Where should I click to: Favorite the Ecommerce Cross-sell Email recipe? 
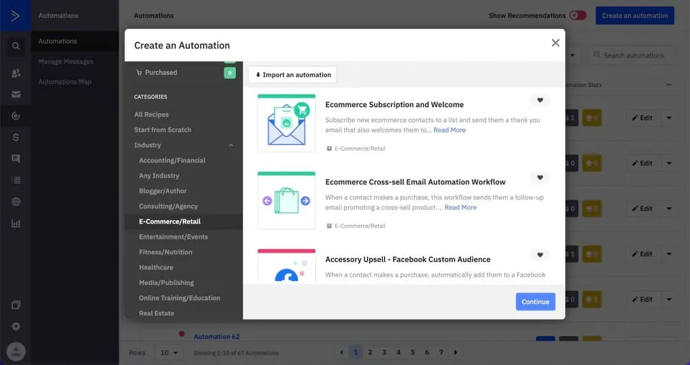pyautogui.click(x=540, y=177)
